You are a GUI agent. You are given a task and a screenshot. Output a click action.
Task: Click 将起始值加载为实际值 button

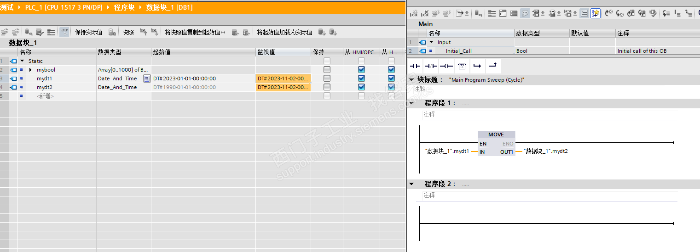pyautogui.click(x=284, y=32)
